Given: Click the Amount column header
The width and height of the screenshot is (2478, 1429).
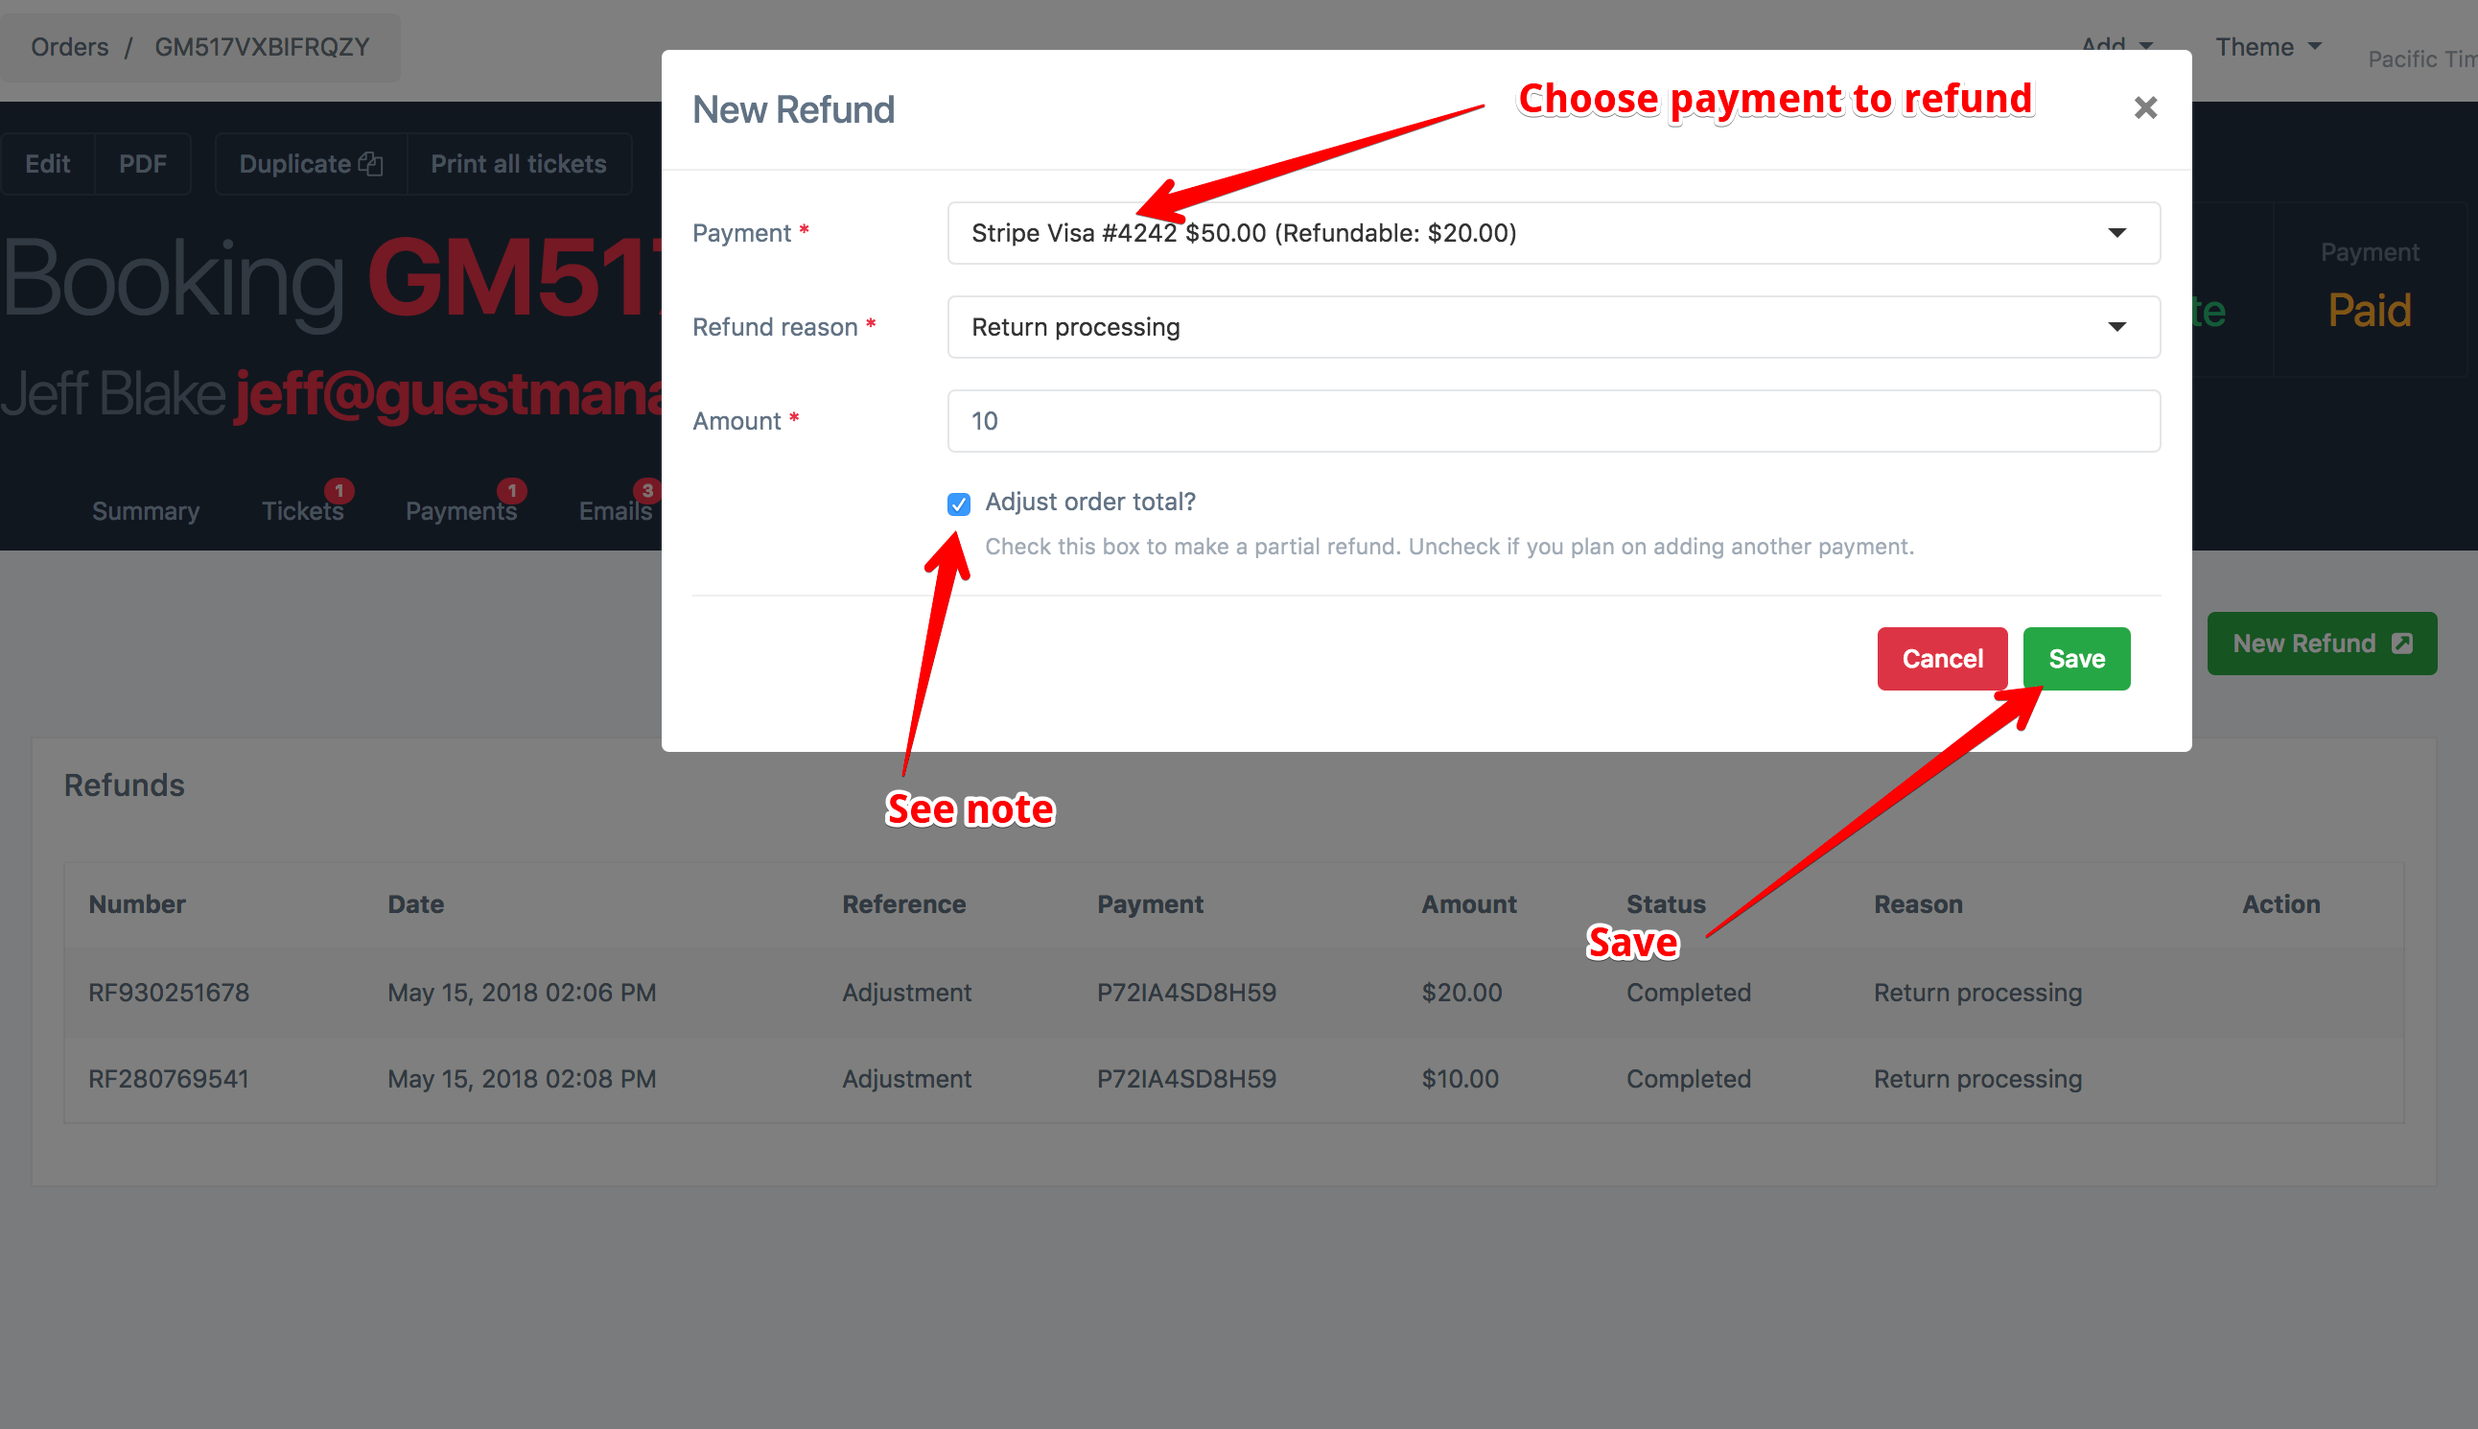Looking at the screenshot, I should (1469, 904).
